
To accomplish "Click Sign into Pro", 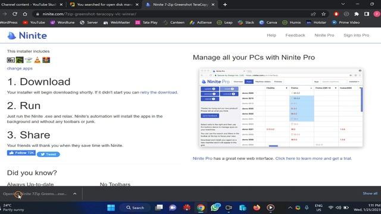I will tap(357, 35).
